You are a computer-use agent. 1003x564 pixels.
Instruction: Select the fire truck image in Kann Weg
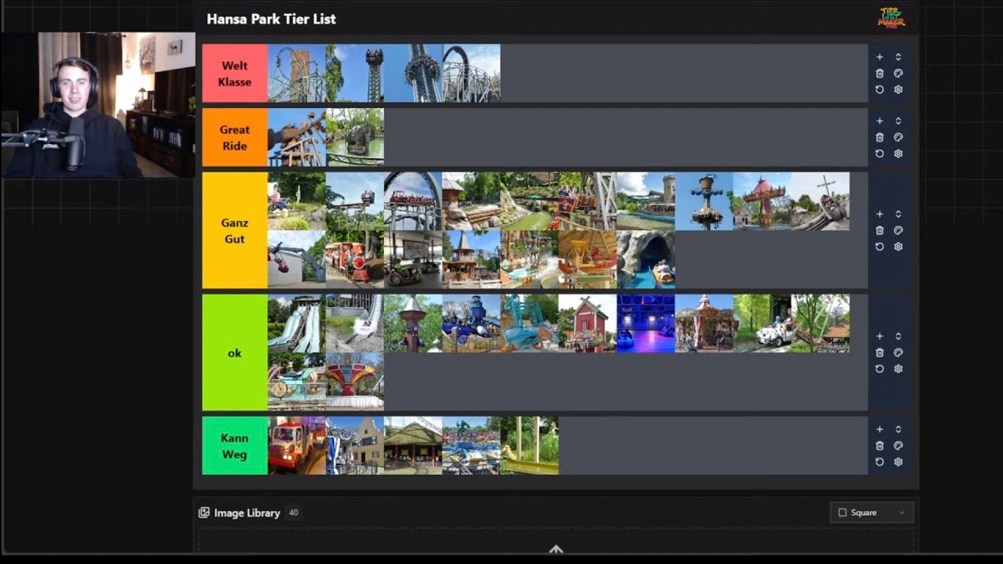point(297,446)
